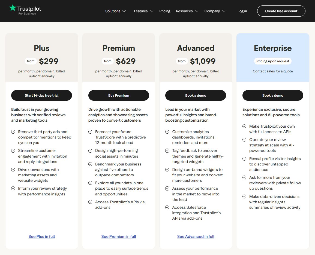Click the checkmark beside 'Make Trustpilot your own'
Image resolution: width=315 pixels, height=255 pixels.
pyautogui.click(x=244, y=126)
